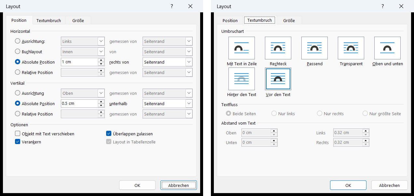Screen dimensions: 414x196
Task: Select 'Nur rechts' text flow radio
Action: click(x=320, y=114)
